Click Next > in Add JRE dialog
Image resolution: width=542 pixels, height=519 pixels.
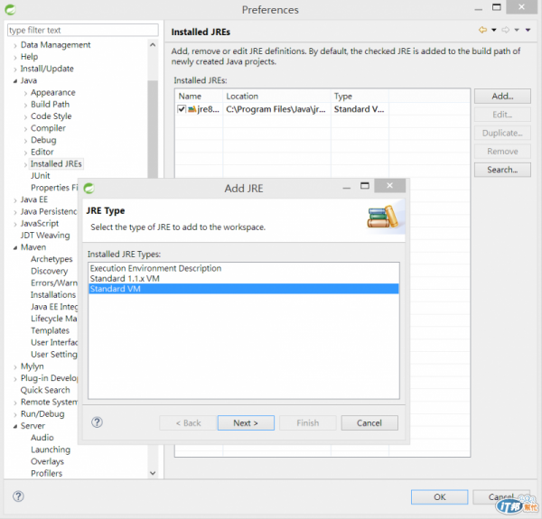pyautogui.click(x=246, y=423)
